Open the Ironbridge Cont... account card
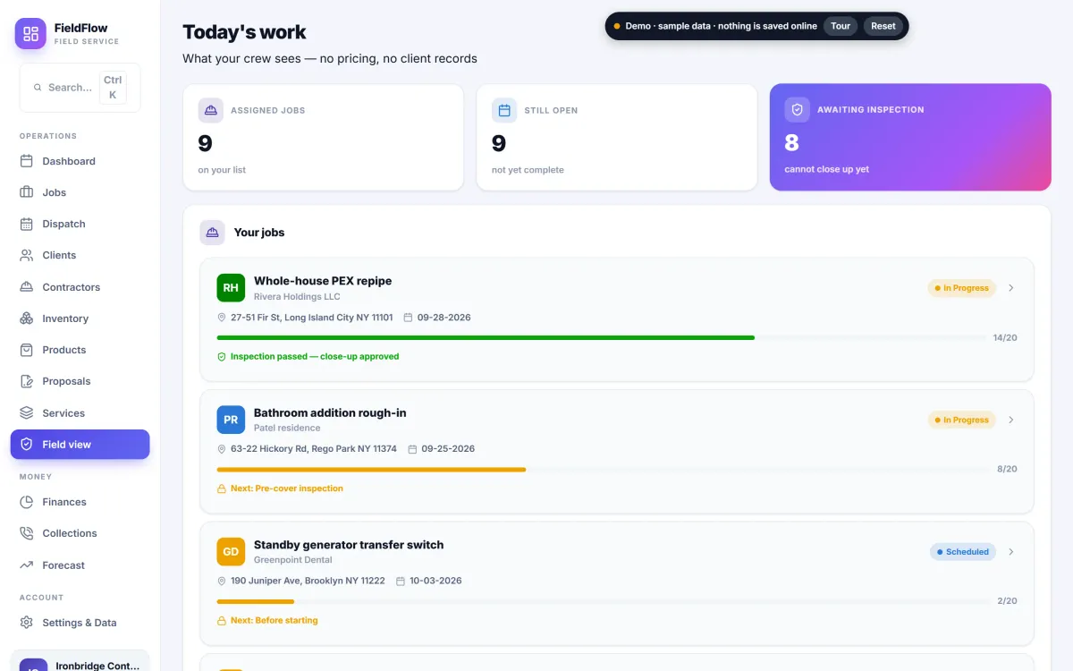The width and height of the screenshot is (1073, 671). click(x=80, y=662)
